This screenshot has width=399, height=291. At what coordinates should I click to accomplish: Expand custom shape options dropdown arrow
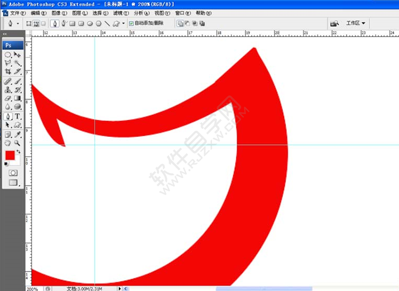click(x=123, y=24)
